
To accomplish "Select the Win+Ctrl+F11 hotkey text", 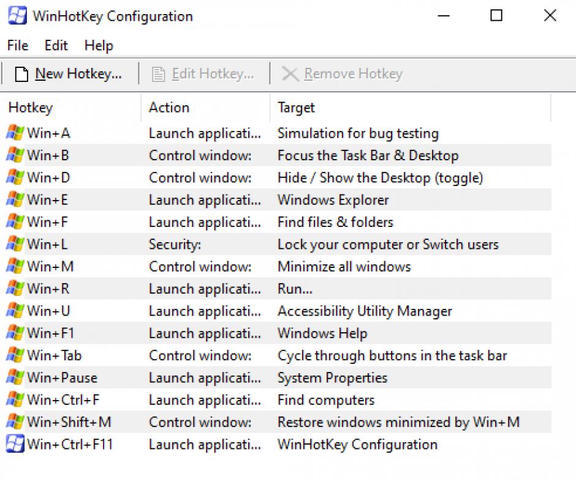I will [x=70, y=444].
